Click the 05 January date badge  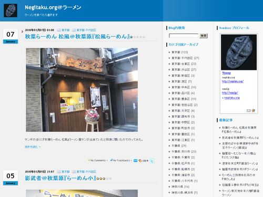[11, 178]
